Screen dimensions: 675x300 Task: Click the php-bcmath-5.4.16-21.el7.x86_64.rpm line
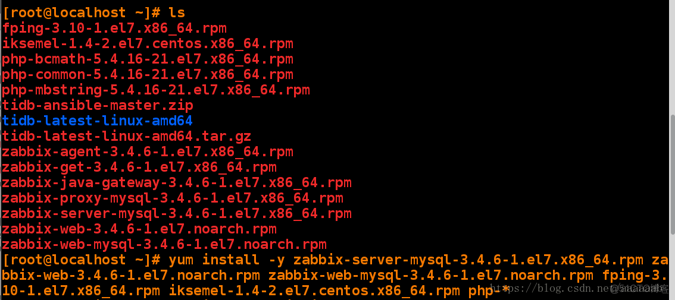click(x=148, y=59)
